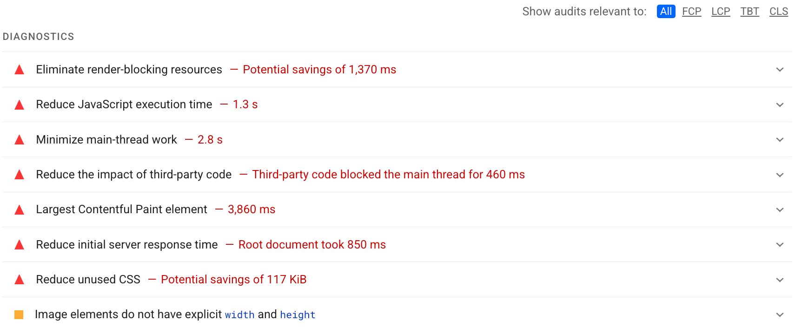The image size is (795, 327).
Task: Open the Potential savings of 1,370 ms link
Action: 319,70
